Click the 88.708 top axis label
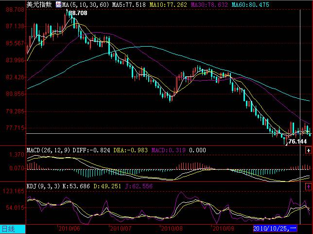The height and width of the screenshot is (234, 313). (x=15, y=9)
